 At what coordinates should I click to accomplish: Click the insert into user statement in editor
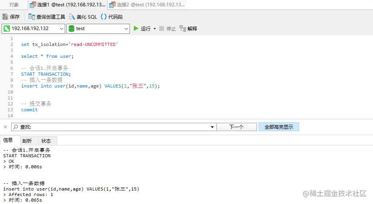click(x=91, y=86)
